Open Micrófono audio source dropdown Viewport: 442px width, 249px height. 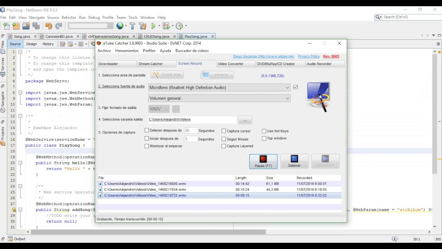pos(219,87)
